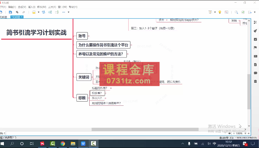Open brainstorming mode via the light bulb icon
Image resolution: width=259 pixels, height=148 pixels.
[220, 12]
